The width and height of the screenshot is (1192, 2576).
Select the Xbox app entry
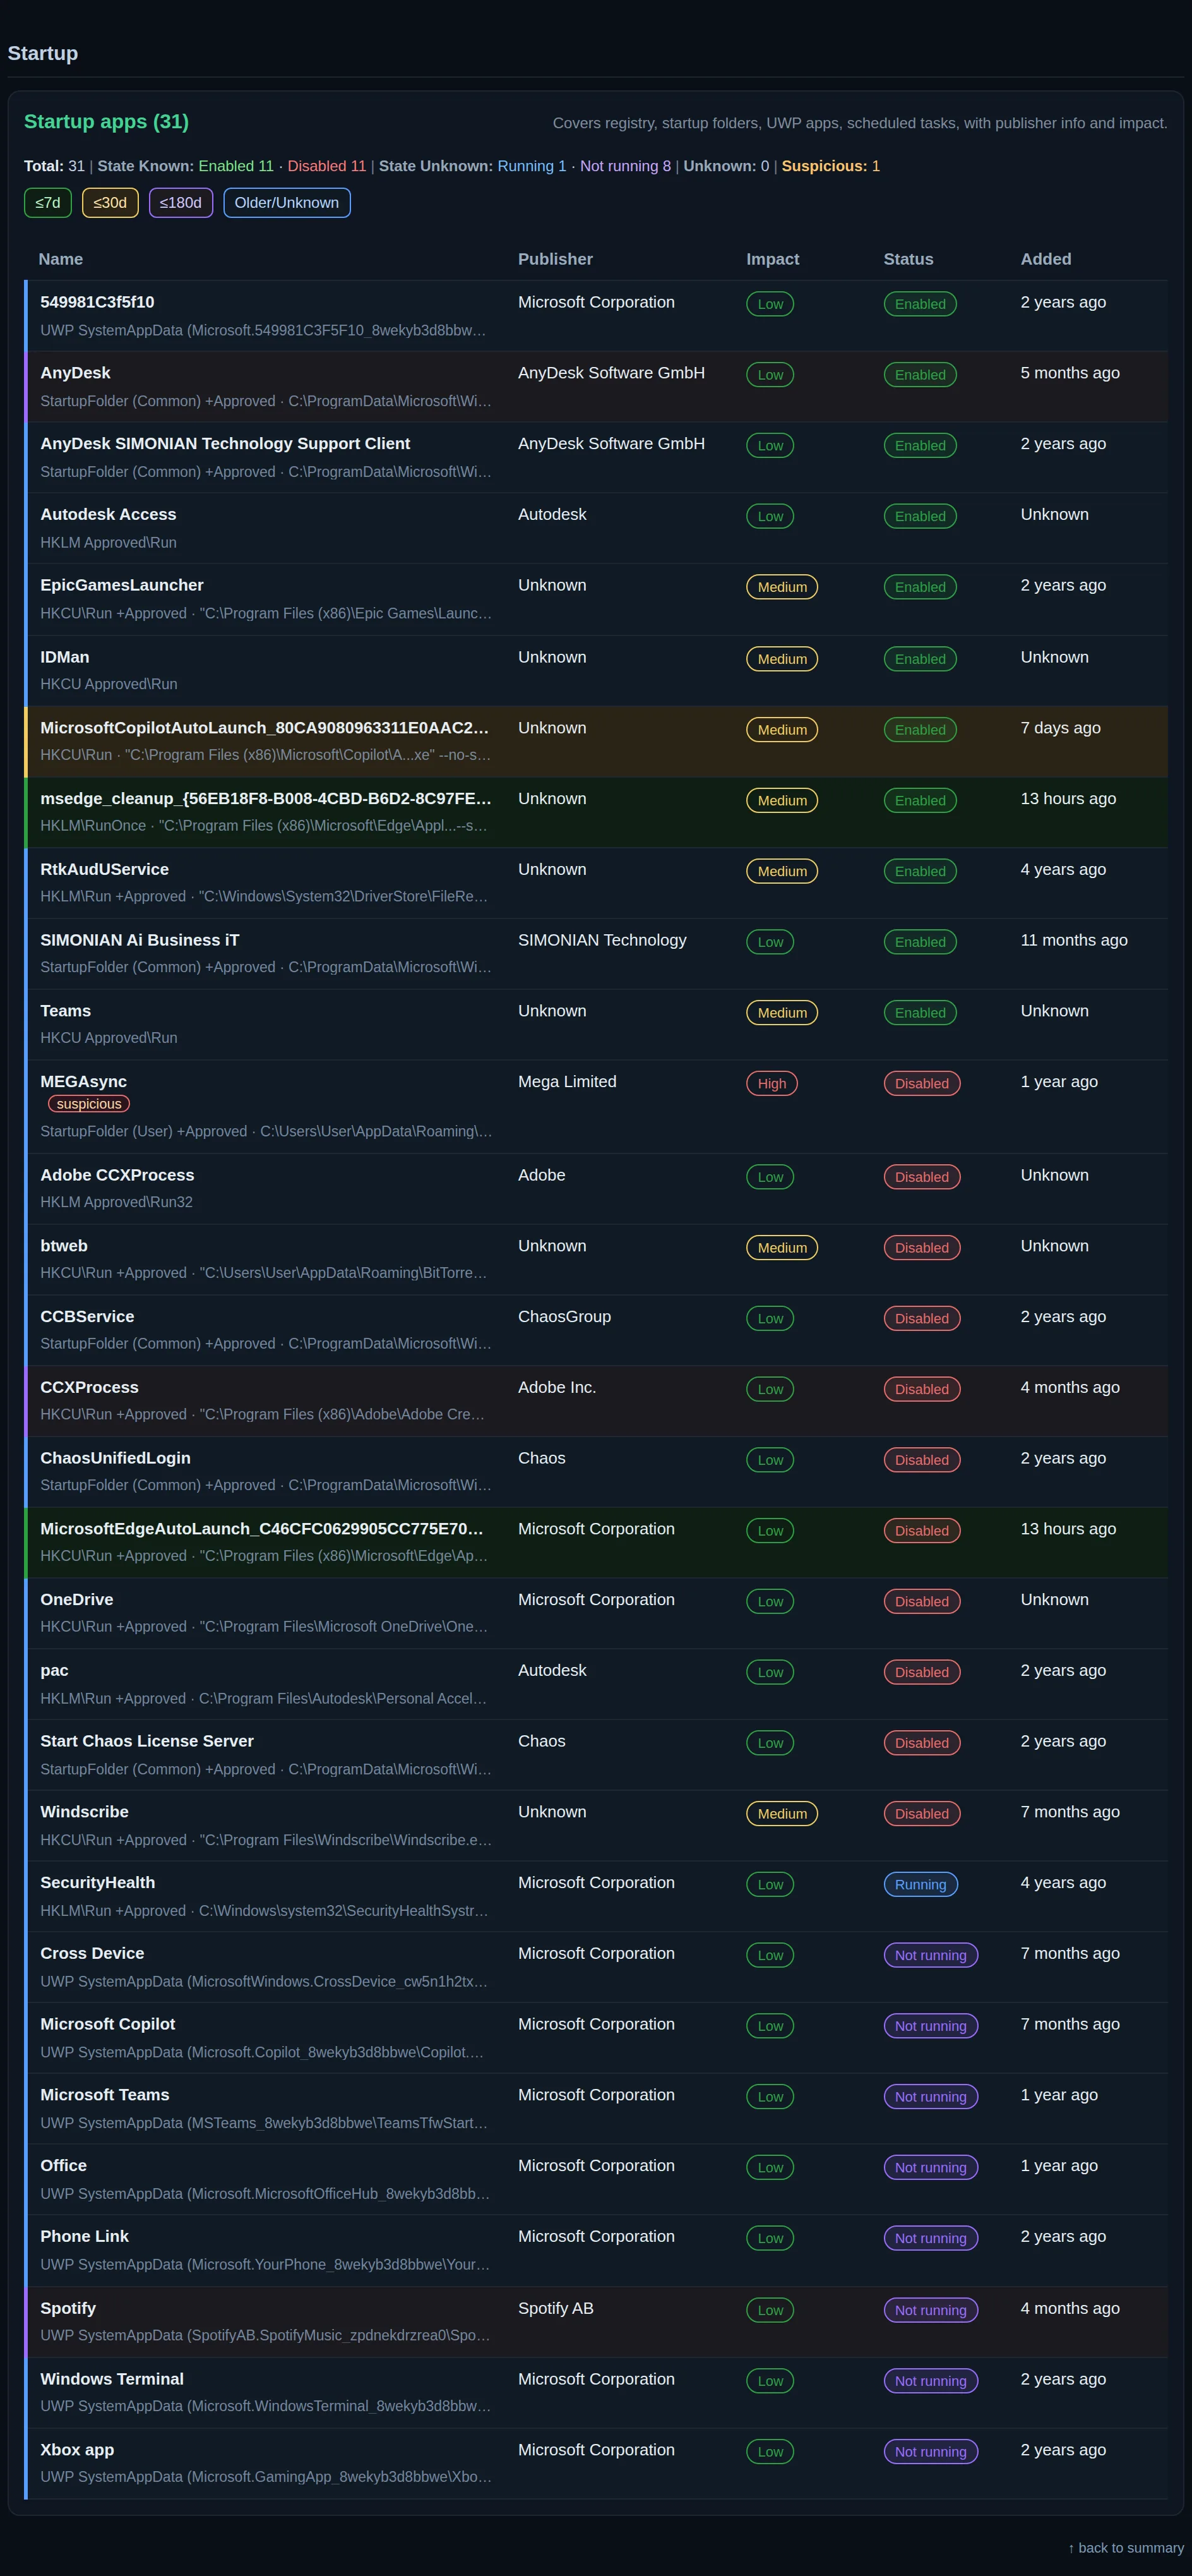pos(77,2450)
